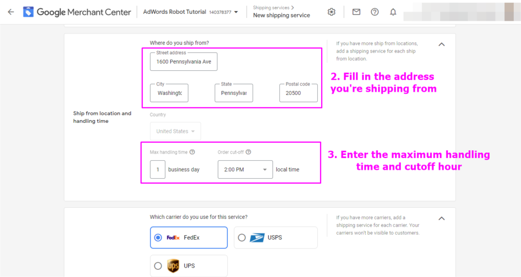Choose UPS as the carrier
Image resolution: width=521 pixels, height=277 pixels.
pos(158,266)
